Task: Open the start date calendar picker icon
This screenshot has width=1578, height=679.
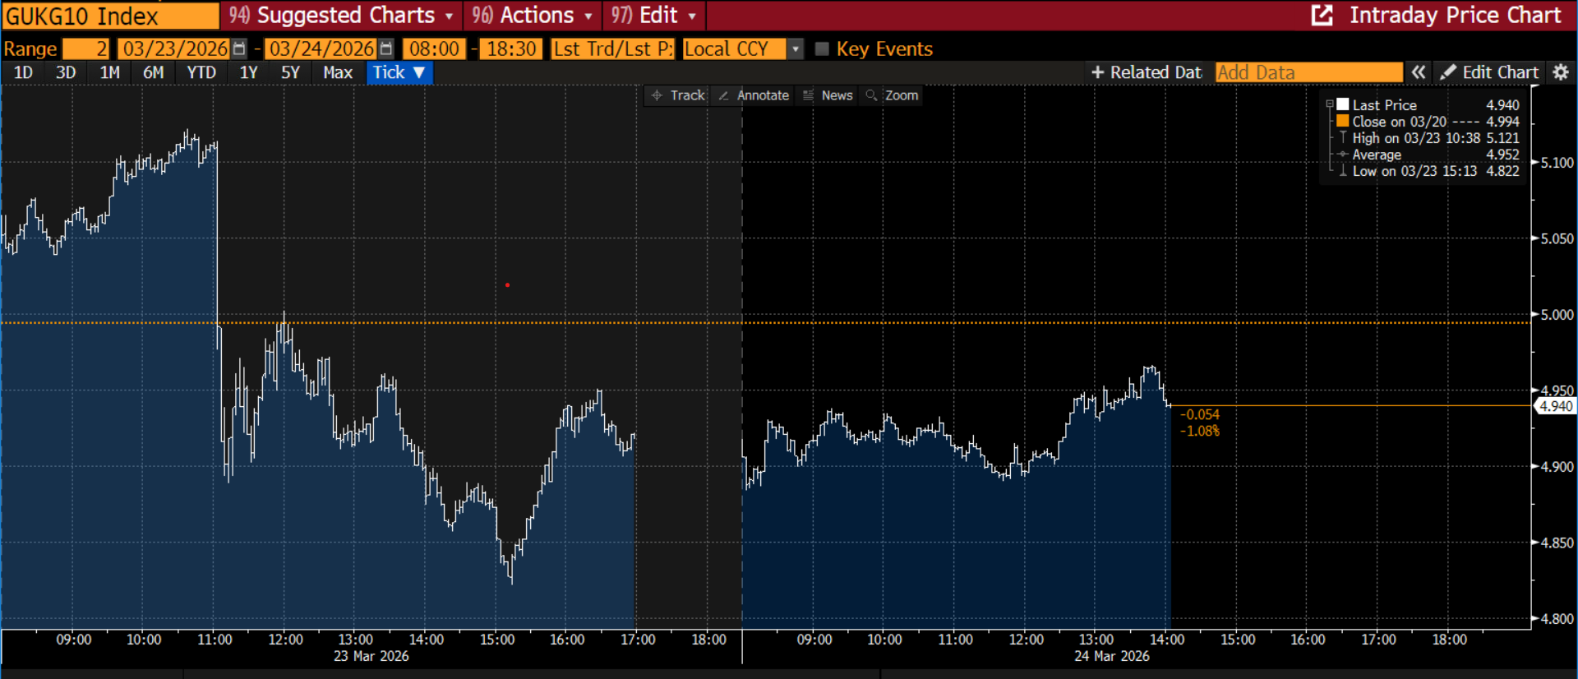Action: (x=239, y=48)
